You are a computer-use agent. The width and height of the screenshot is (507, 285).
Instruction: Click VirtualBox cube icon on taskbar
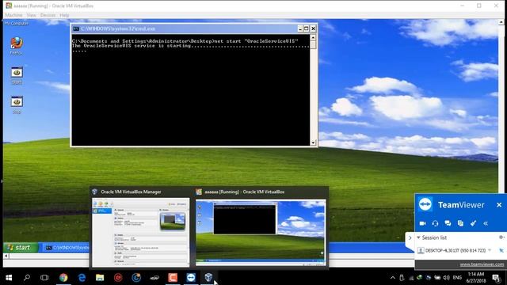208,278
